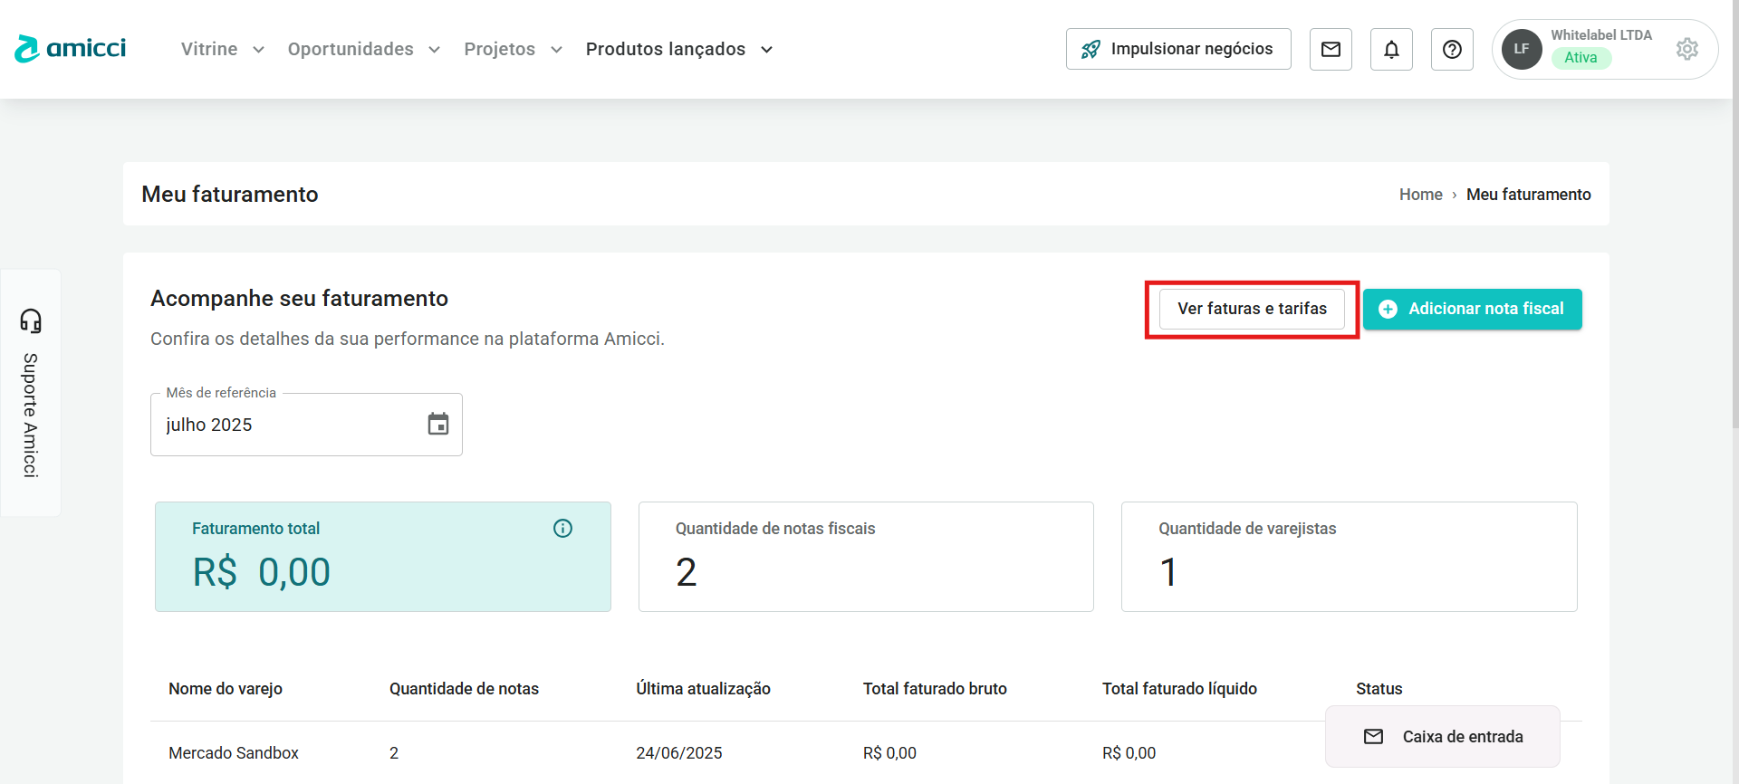The width and height of the screenshot is (1739, 784).
Task: Open notifications bell icon
Action: (1391, 49)
